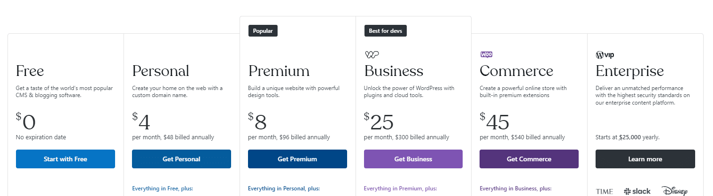Click the Disney logo under Enterprise
Viewport: 713px width, 196px height.
(x=675, y=190)
